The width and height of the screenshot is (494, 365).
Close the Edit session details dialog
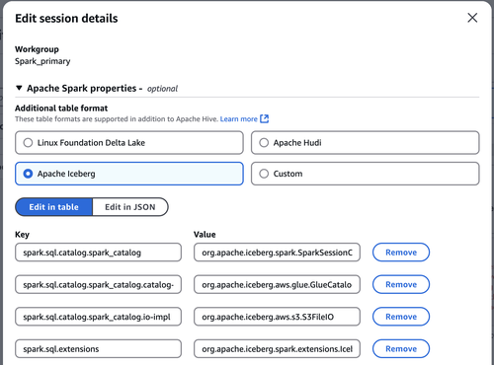472,18
